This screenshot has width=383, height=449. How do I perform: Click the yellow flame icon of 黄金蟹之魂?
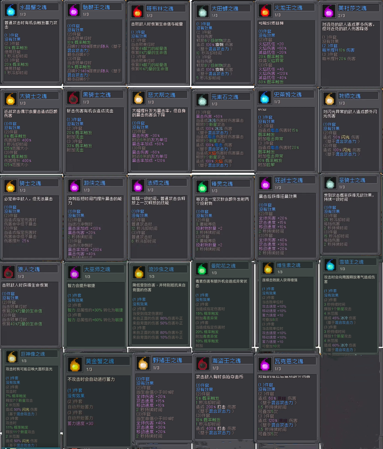75,365
